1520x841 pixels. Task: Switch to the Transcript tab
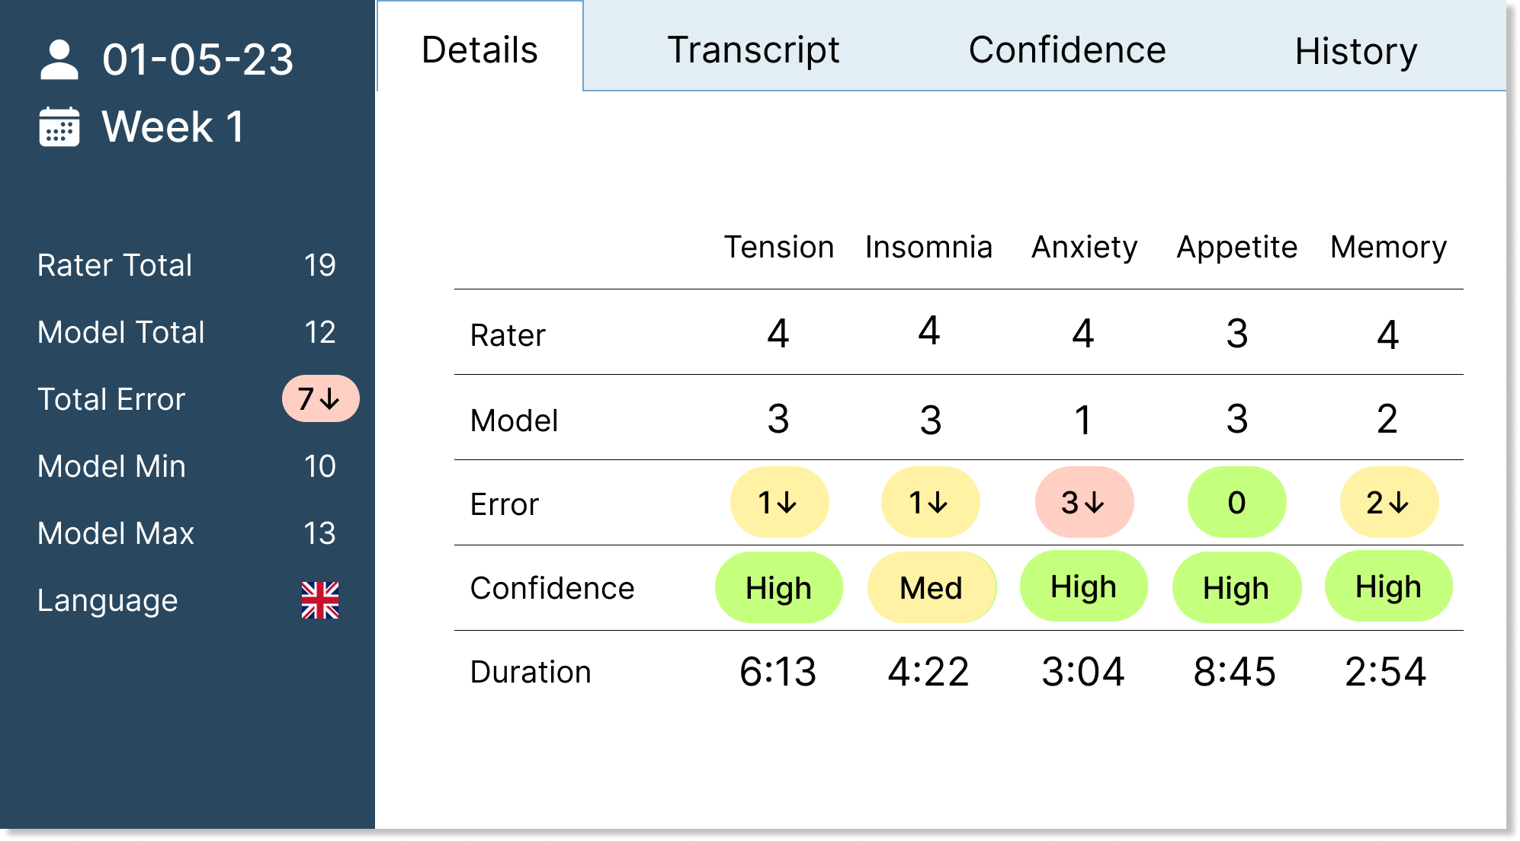click(753, 50)
